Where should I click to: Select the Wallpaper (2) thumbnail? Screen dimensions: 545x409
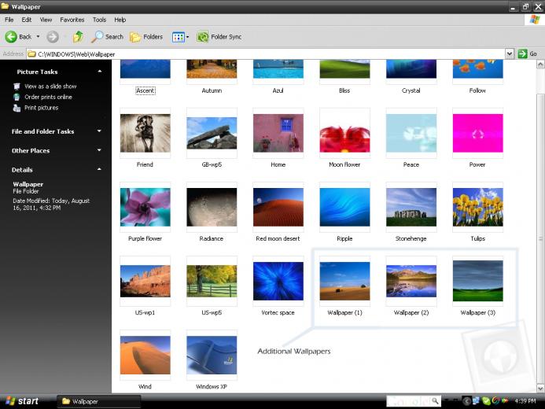pos(411,281)
